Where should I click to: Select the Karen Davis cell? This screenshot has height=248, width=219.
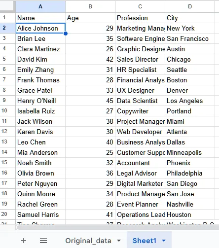40,132
